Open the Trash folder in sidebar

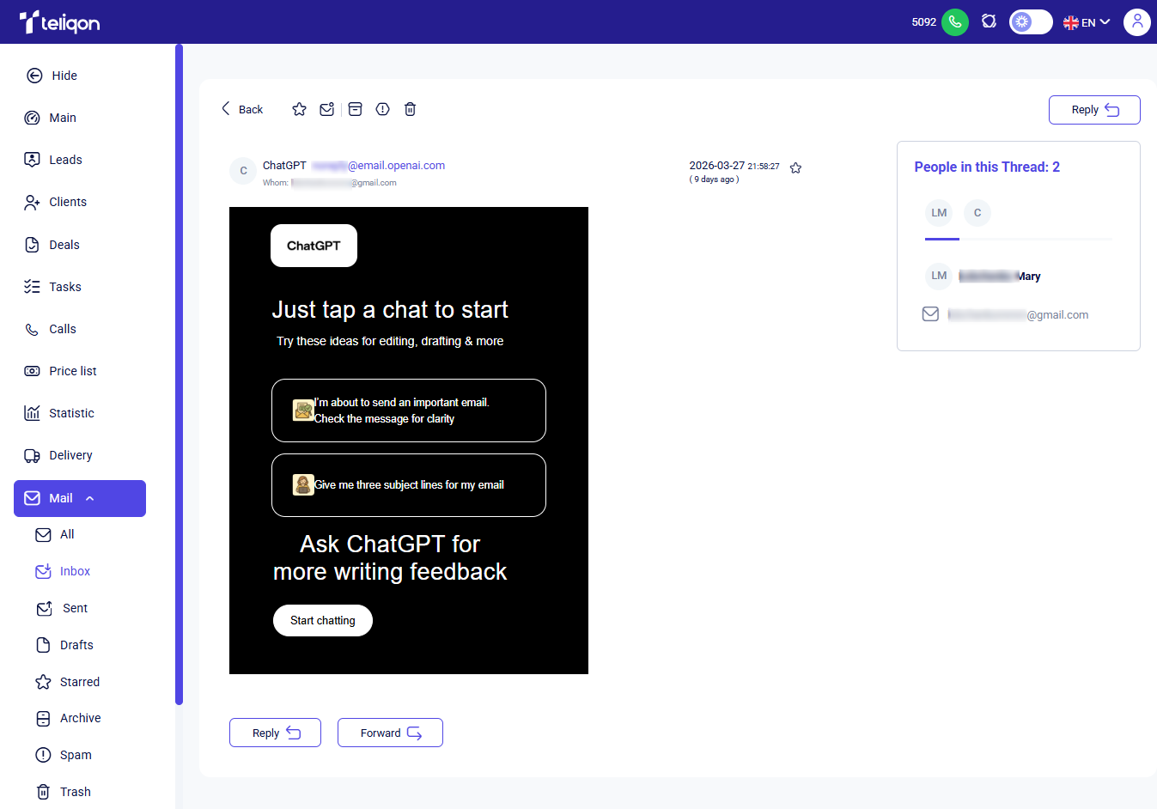click(x=63, y=792)
